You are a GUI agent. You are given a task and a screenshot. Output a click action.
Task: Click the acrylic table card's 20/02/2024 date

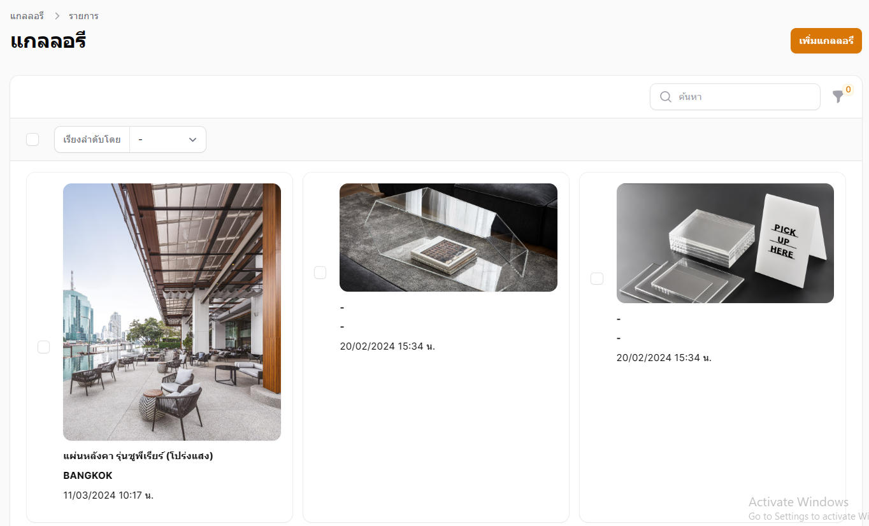coord(387,346)
